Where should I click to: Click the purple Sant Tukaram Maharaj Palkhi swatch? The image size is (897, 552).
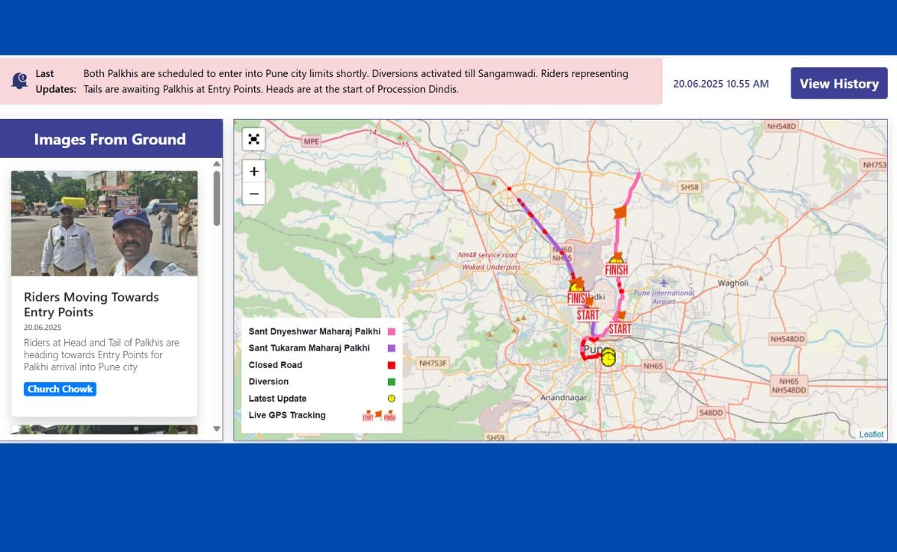391,348
